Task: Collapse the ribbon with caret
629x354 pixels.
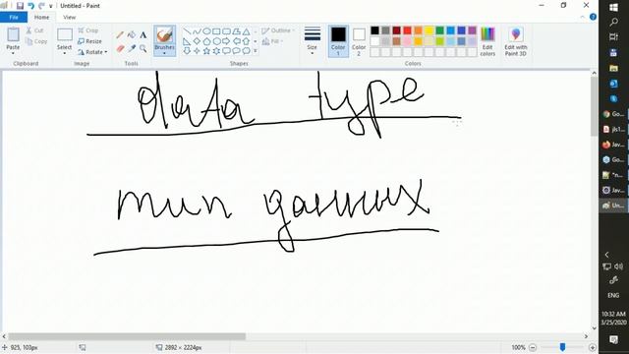Action: click(x=583, y=17)
